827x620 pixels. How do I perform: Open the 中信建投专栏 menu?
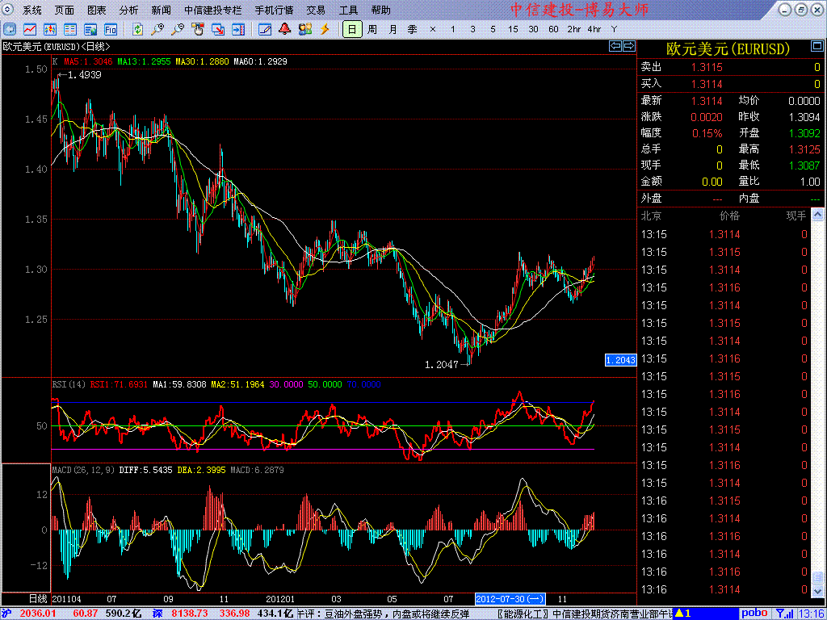click(213, 10)
